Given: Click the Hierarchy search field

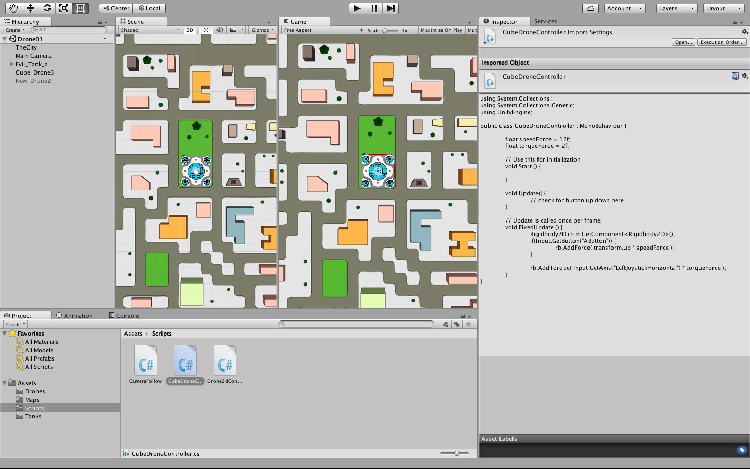Looking at the screenshot, I should click(68, 29).
